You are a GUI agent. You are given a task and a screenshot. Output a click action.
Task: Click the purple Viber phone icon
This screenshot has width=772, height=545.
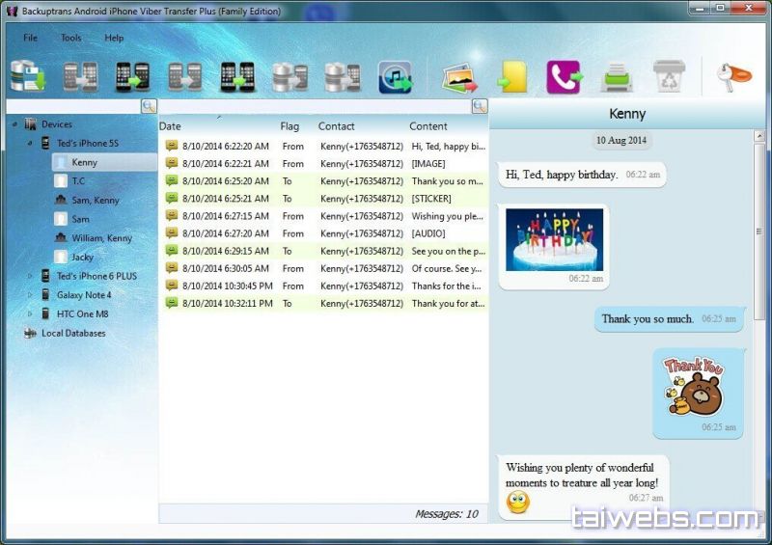coord(563,76)
